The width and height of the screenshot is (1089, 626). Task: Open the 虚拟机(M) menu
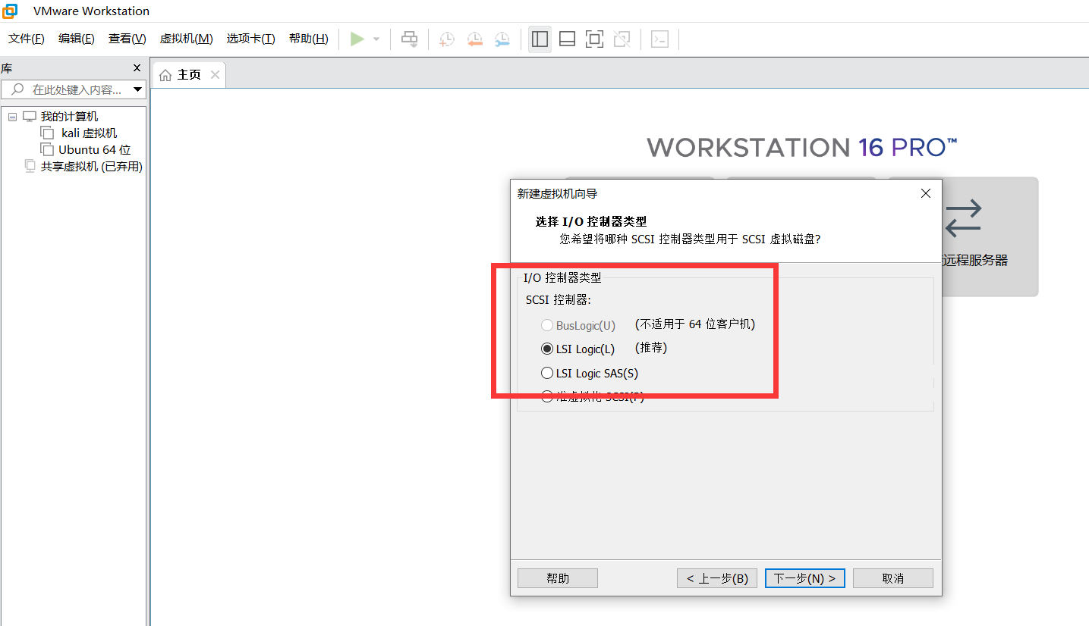[187, 39]
